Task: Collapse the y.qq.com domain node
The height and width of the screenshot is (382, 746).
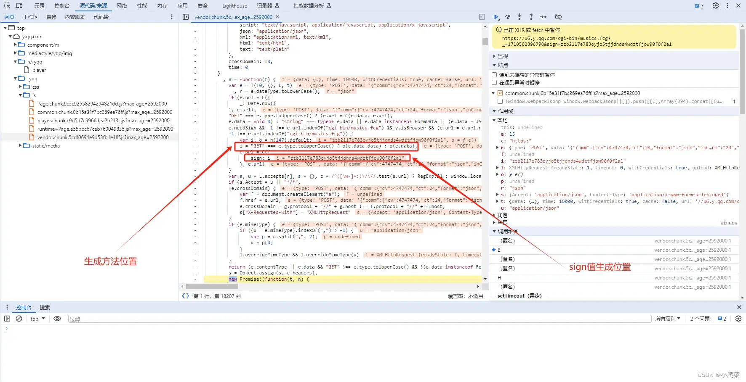Action: click(x=11, y=37)
